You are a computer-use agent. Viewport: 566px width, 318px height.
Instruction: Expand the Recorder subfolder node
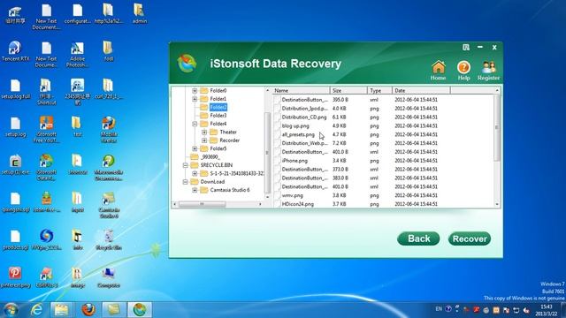(204, 140)
